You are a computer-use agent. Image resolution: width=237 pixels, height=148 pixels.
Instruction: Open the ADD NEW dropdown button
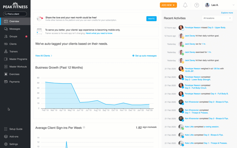[168, 5]
